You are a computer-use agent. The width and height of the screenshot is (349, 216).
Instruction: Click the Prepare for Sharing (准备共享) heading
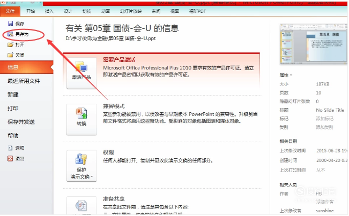(114, 199)
